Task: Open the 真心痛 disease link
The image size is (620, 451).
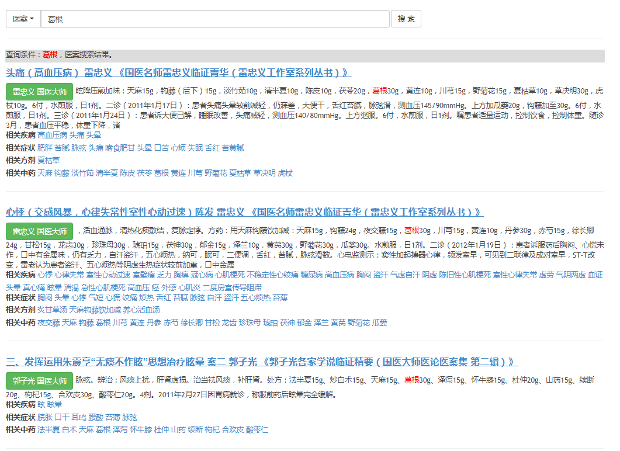Action: click(x=34, y=288)
